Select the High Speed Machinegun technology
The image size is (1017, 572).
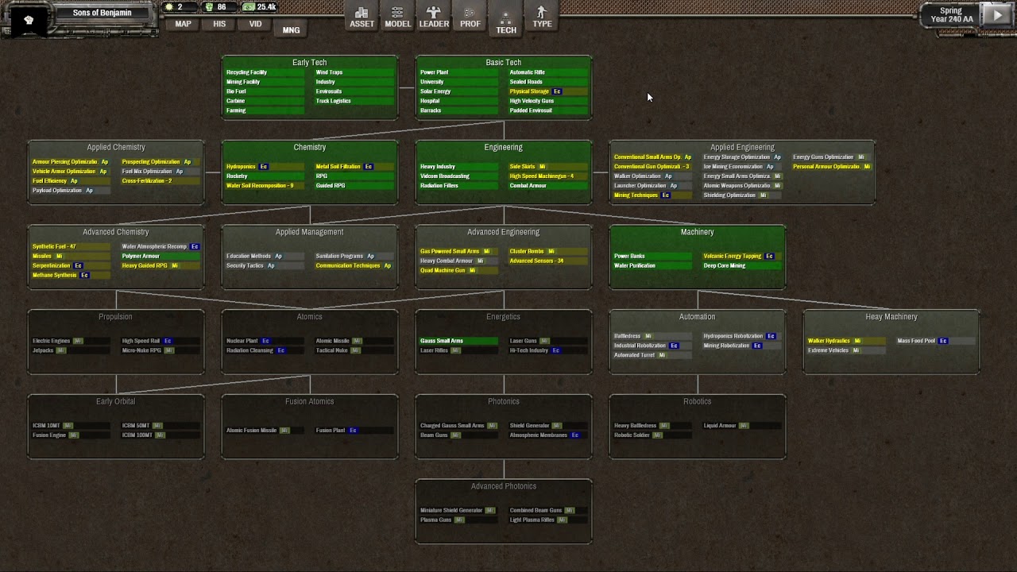pyautogui.click(x=548, y=176)
